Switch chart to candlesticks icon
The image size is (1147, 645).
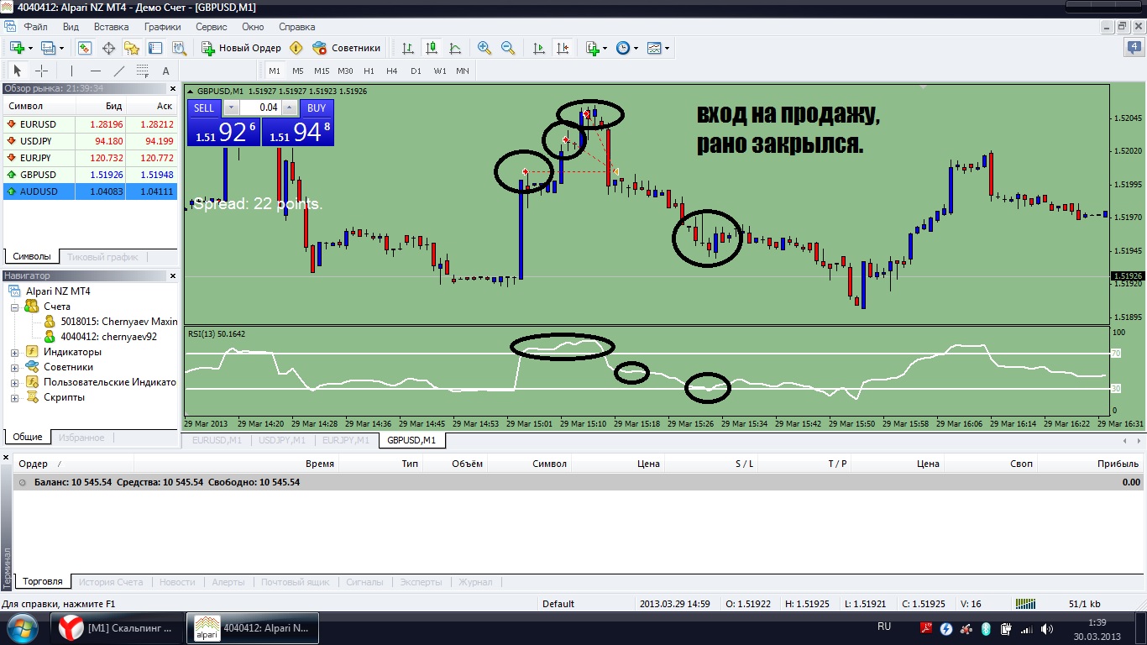(x=432, y=48)
